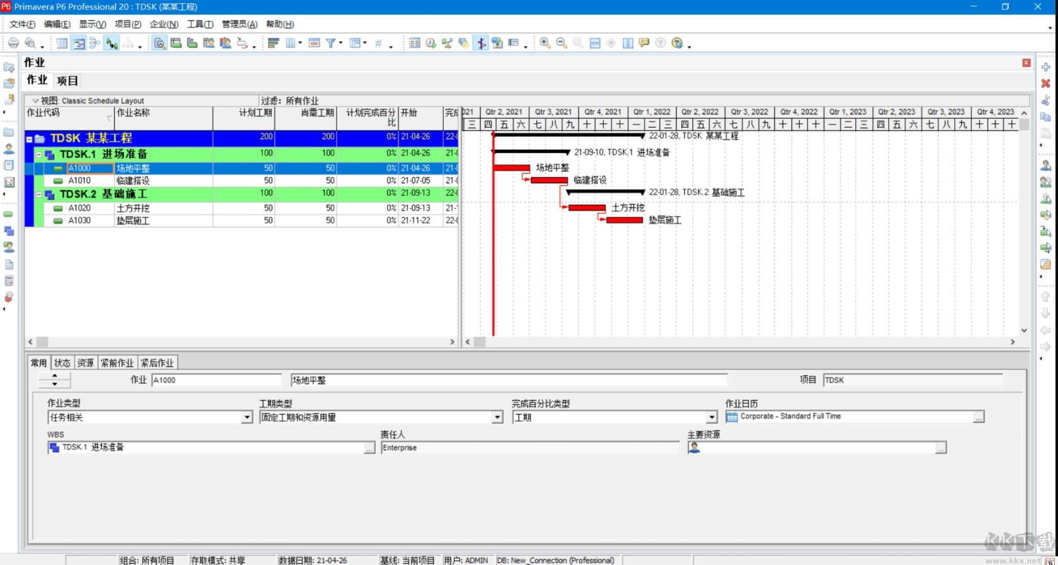Click the Zoom In magnifier icon
This screenshot has width=1058, height=565.
(x=544, y=43)
